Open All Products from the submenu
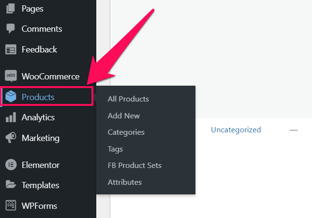This screenshot has height=218, width=312. (128, 99)
